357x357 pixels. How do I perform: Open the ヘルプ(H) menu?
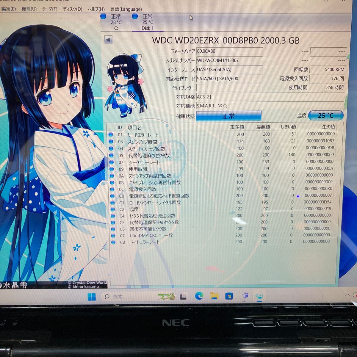tap(96, 9)
